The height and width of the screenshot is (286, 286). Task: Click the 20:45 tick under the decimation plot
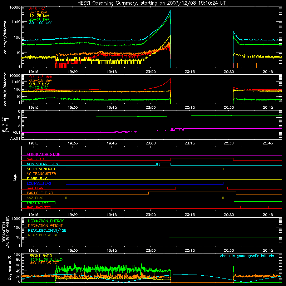click(268, 251)
